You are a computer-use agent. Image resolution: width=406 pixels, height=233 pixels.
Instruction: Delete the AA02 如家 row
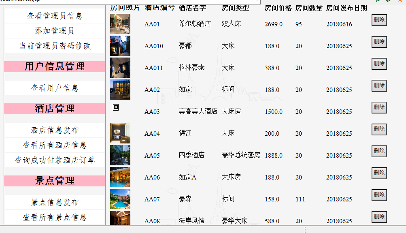pos(379,86)
